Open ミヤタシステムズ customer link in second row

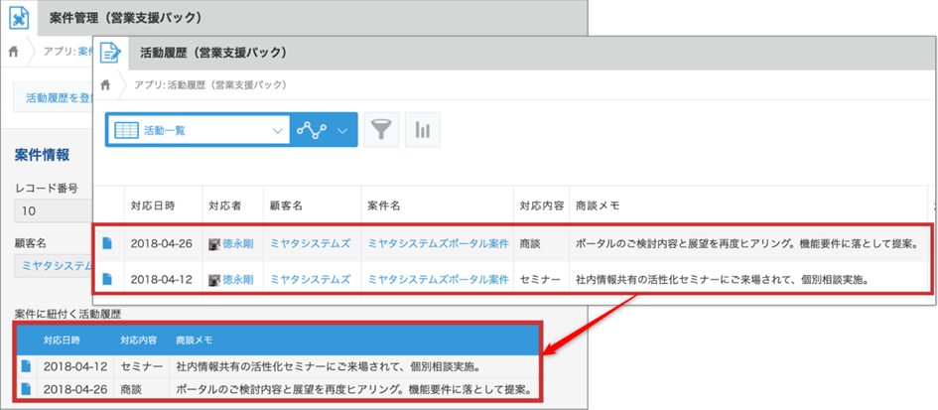pyautogui.click(x=310, y=280)
